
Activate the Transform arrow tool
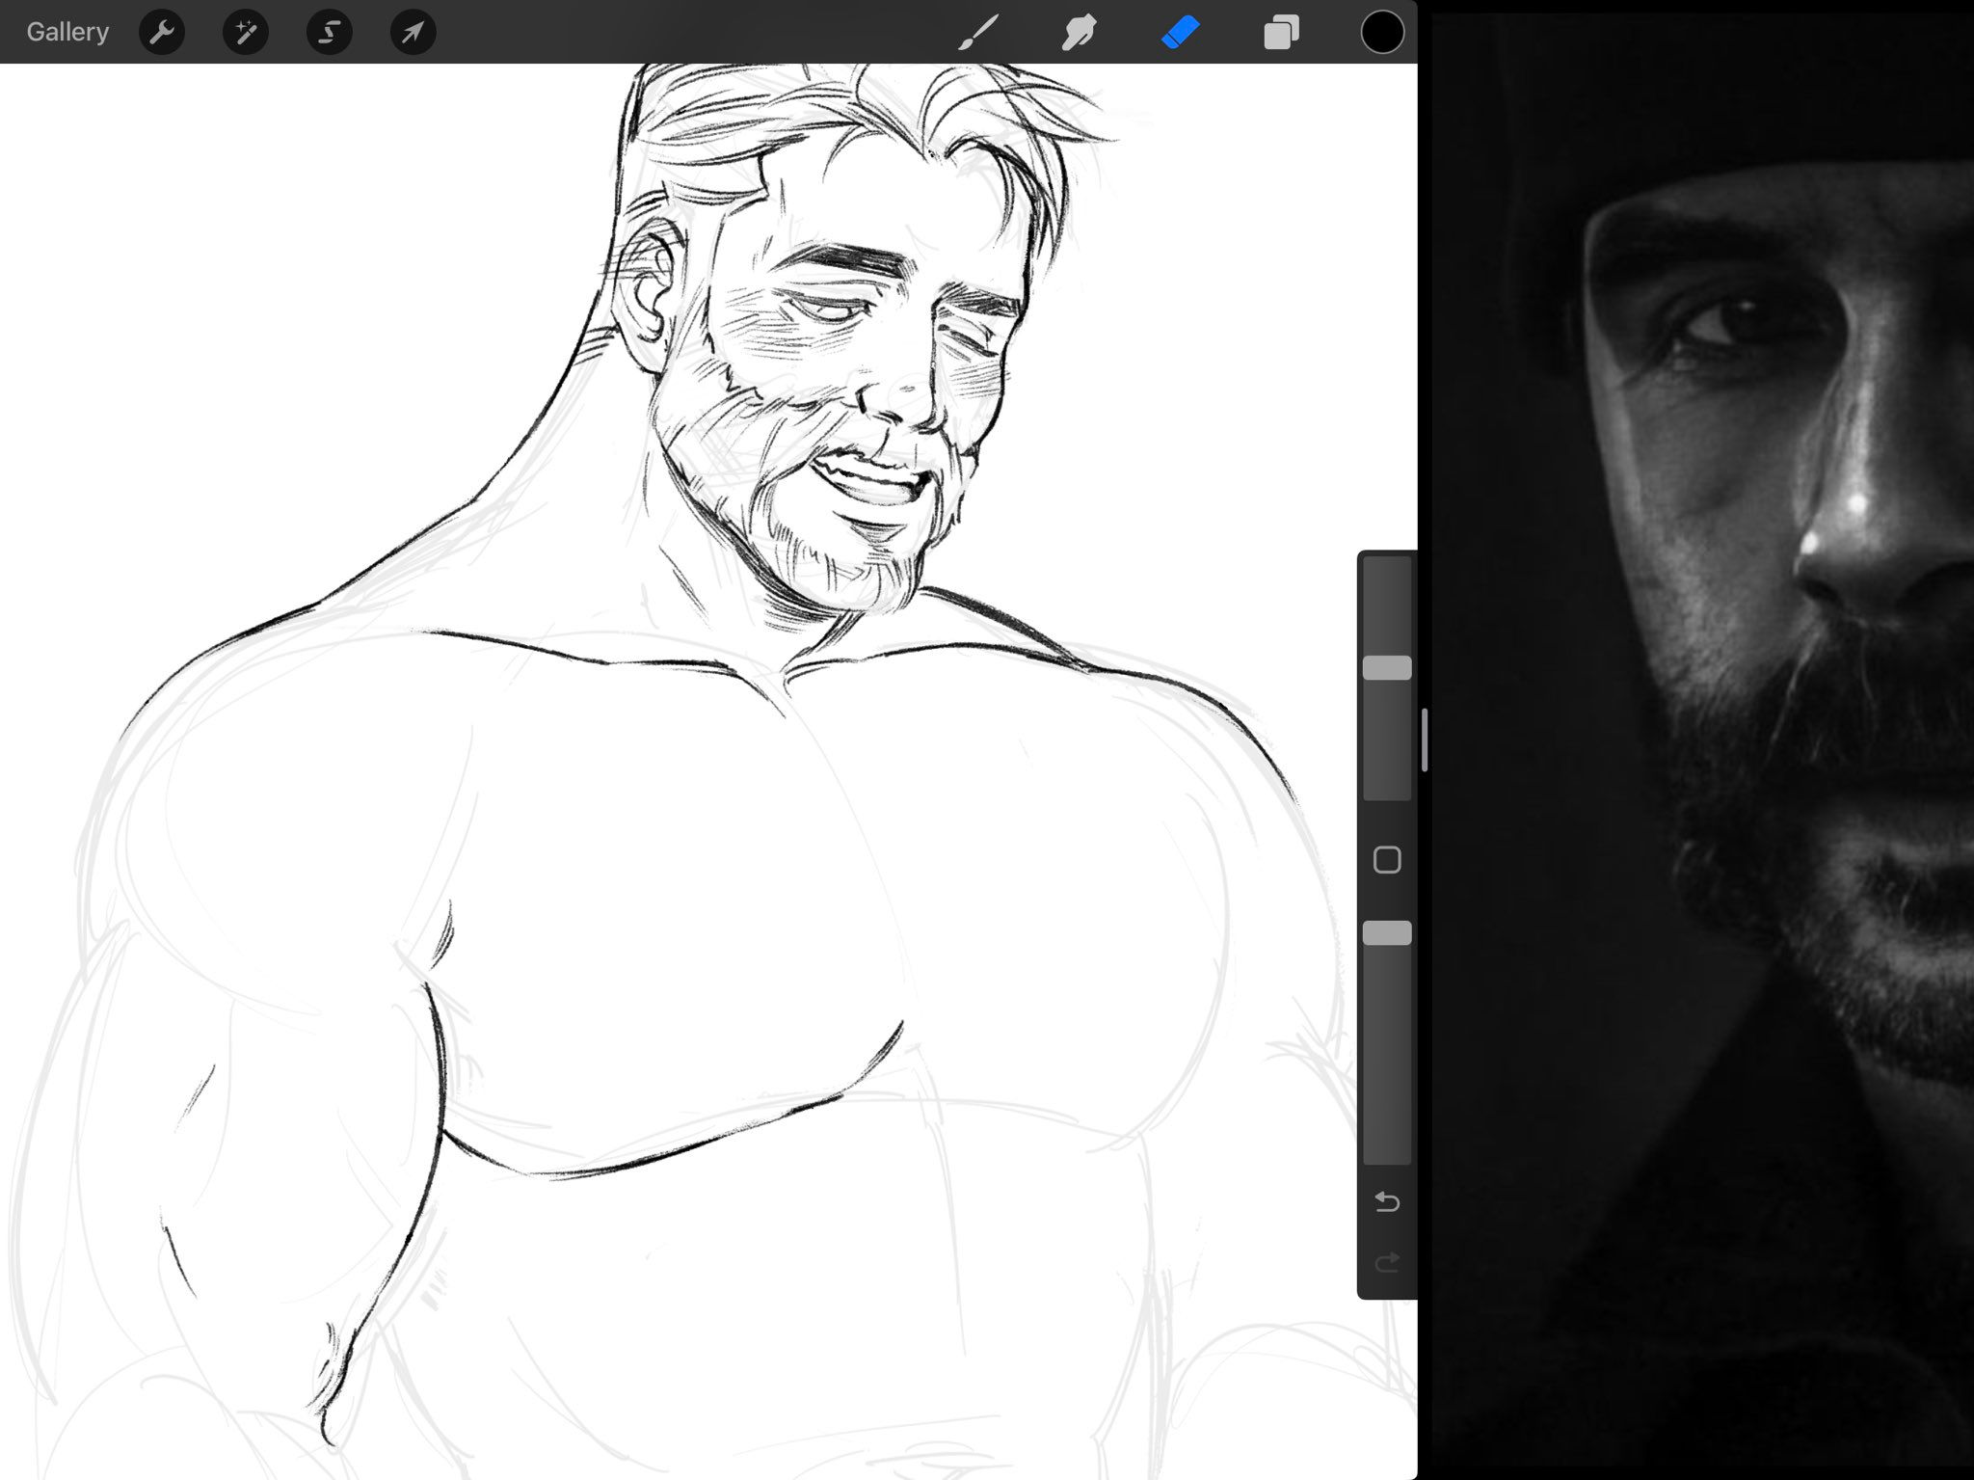(413, 32)
